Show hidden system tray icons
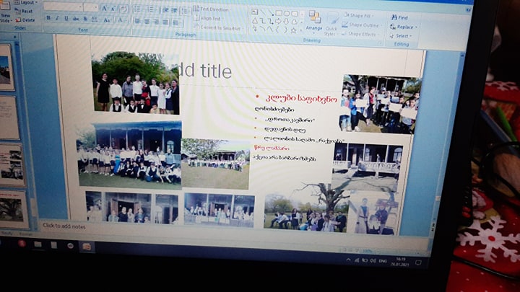Image resolution: width=520 pixels, height=292 pixels. pyautogui.click(x=348, y=260)
